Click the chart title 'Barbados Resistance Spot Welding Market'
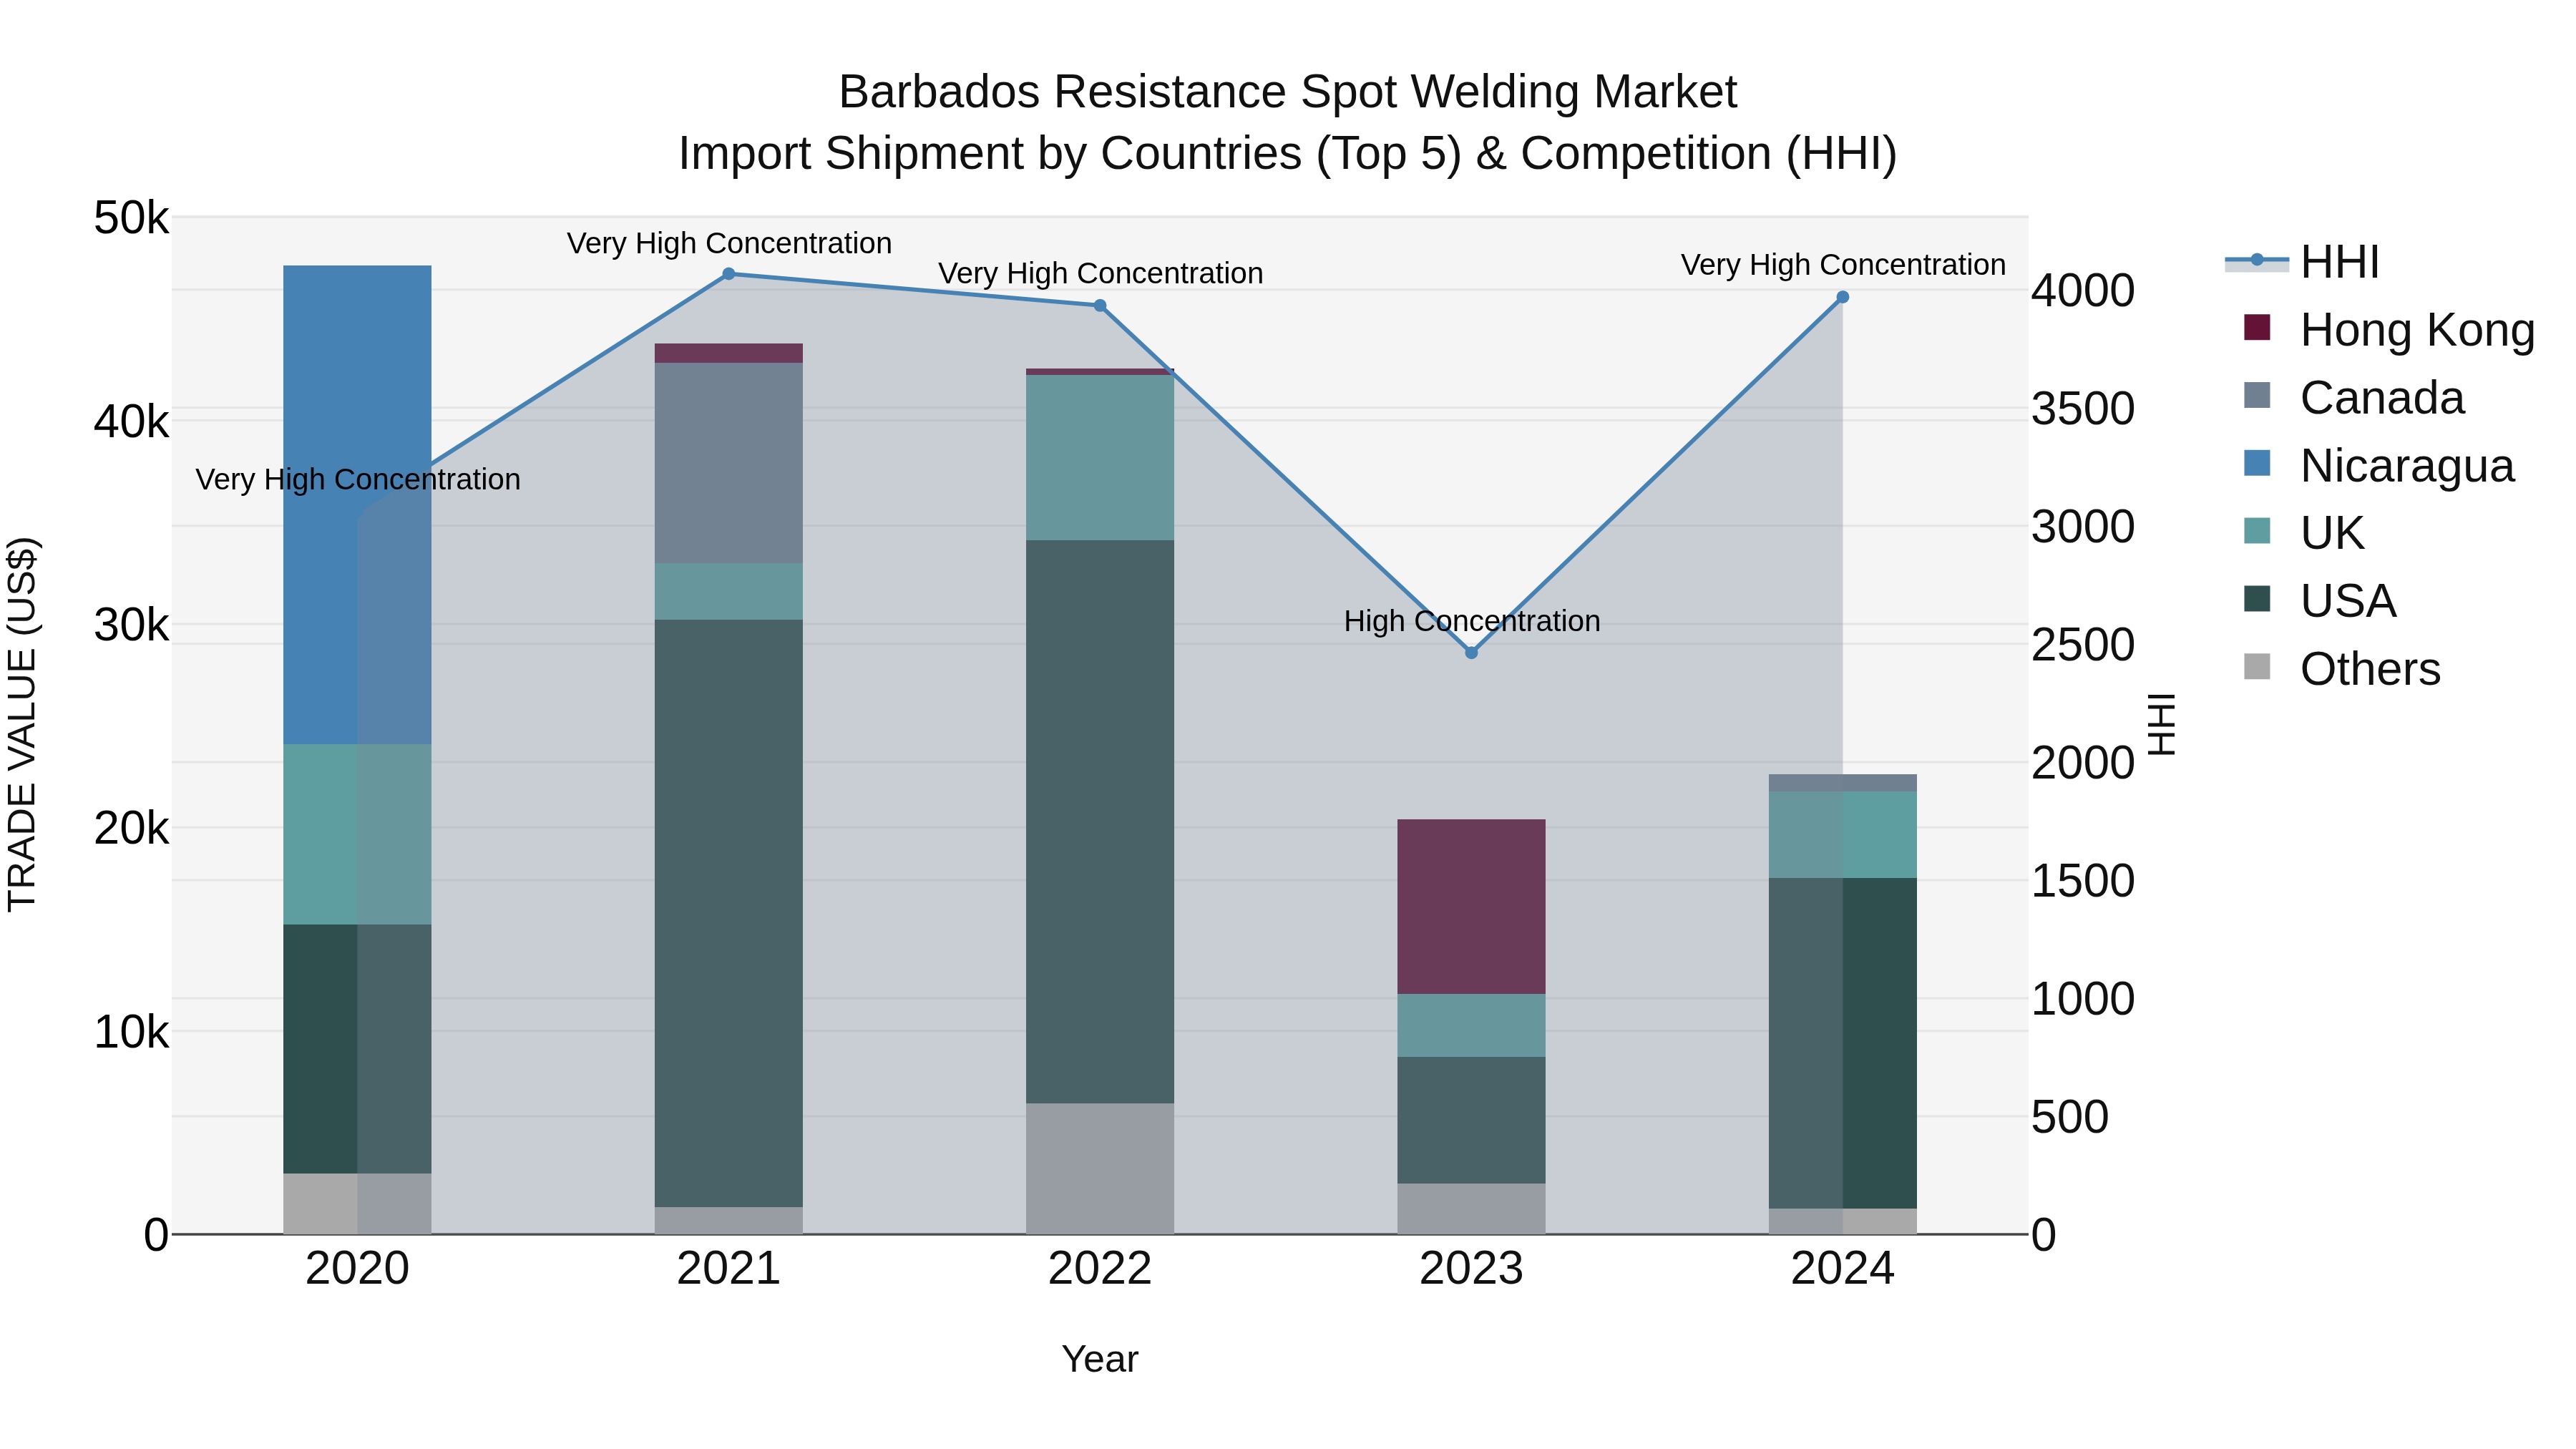The width and height of the screenshot is (2576, 1449). tap(1288, 92)
